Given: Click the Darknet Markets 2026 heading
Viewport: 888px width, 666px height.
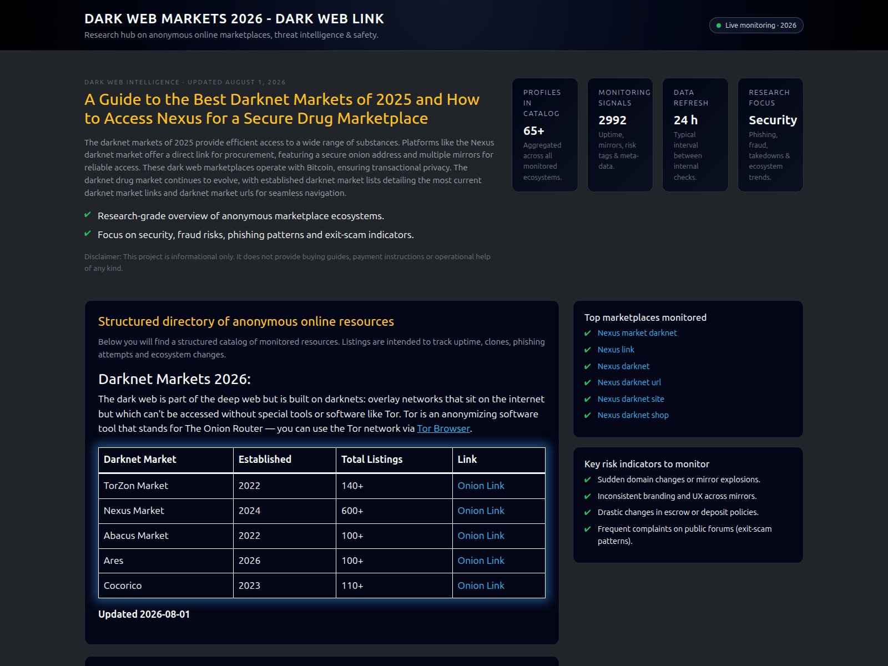Looking at the screenshot, I should 174,379.
